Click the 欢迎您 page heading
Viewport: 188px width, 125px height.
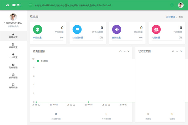[x=34, y=17]
